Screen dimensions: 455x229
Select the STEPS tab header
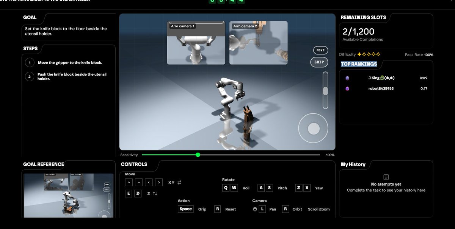(30, 49)
